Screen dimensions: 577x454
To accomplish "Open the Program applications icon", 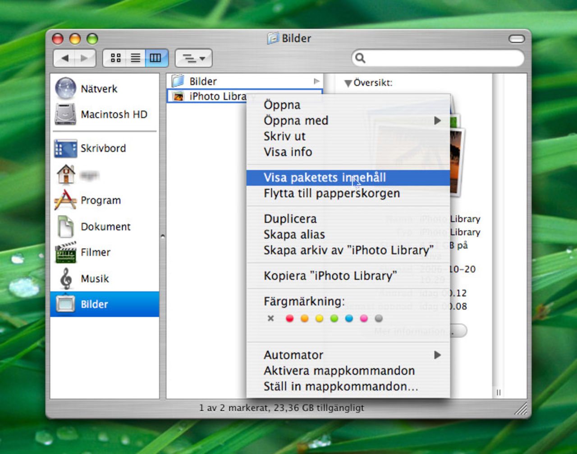I will [66, 200].
